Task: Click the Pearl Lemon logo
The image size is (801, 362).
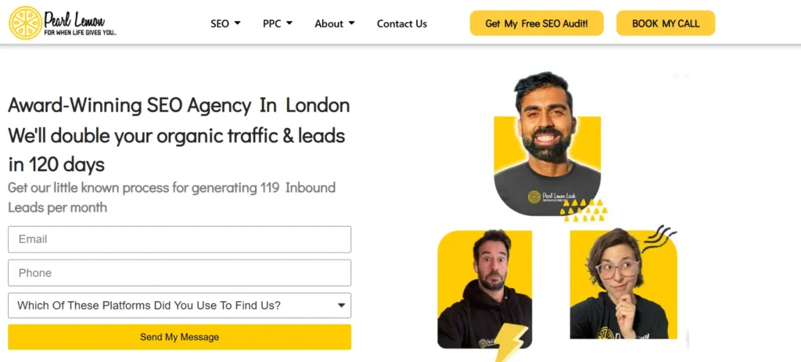Action: coord(63,23)
